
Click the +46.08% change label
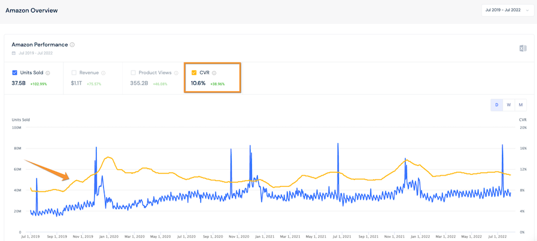pos(160,84)
